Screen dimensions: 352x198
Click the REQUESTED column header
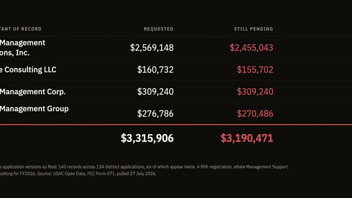pos(158,29)
